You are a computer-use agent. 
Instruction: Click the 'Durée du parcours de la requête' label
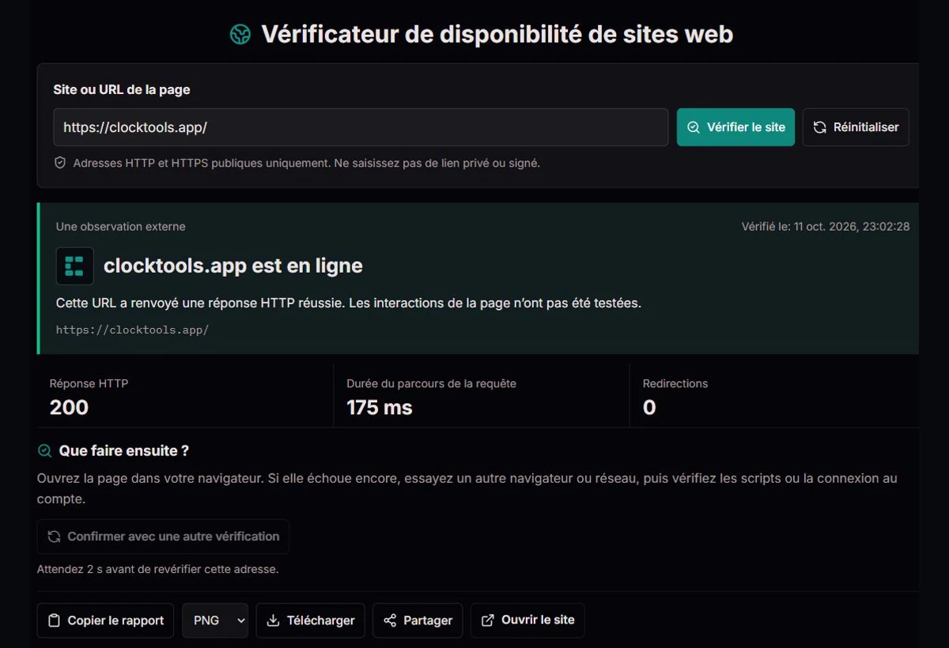pos(431,383)
